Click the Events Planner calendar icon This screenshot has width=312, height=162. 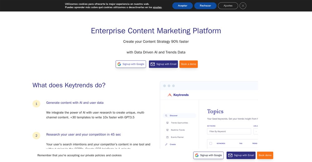pos(168,137)
